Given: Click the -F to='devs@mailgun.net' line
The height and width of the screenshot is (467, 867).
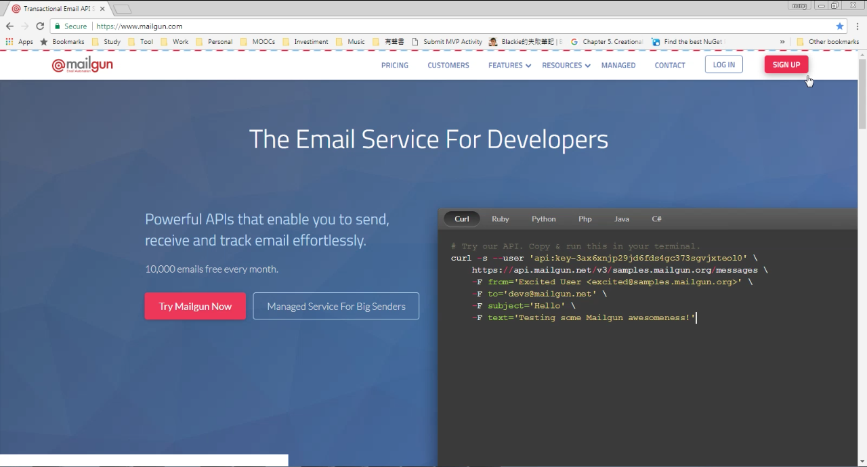Looking at the screenshot, I should click(539, 294).
